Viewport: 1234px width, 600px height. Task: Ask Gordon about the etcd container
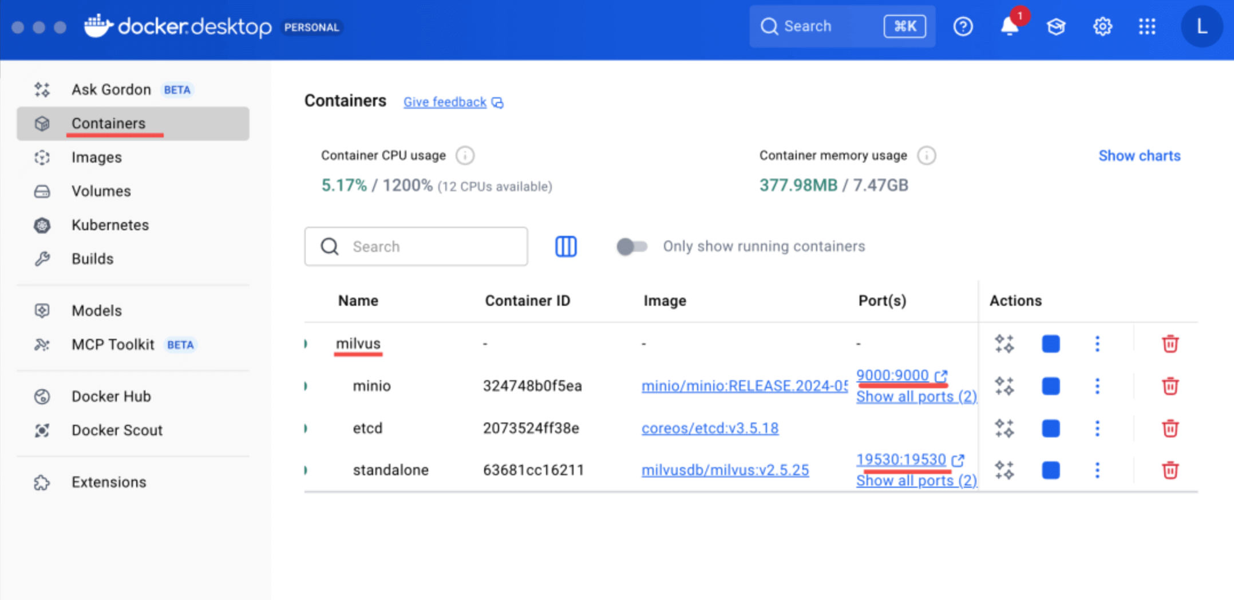click(1004, 428)
